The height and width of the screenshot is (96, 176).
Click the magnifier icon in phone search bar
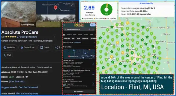(x=65, y=29)
